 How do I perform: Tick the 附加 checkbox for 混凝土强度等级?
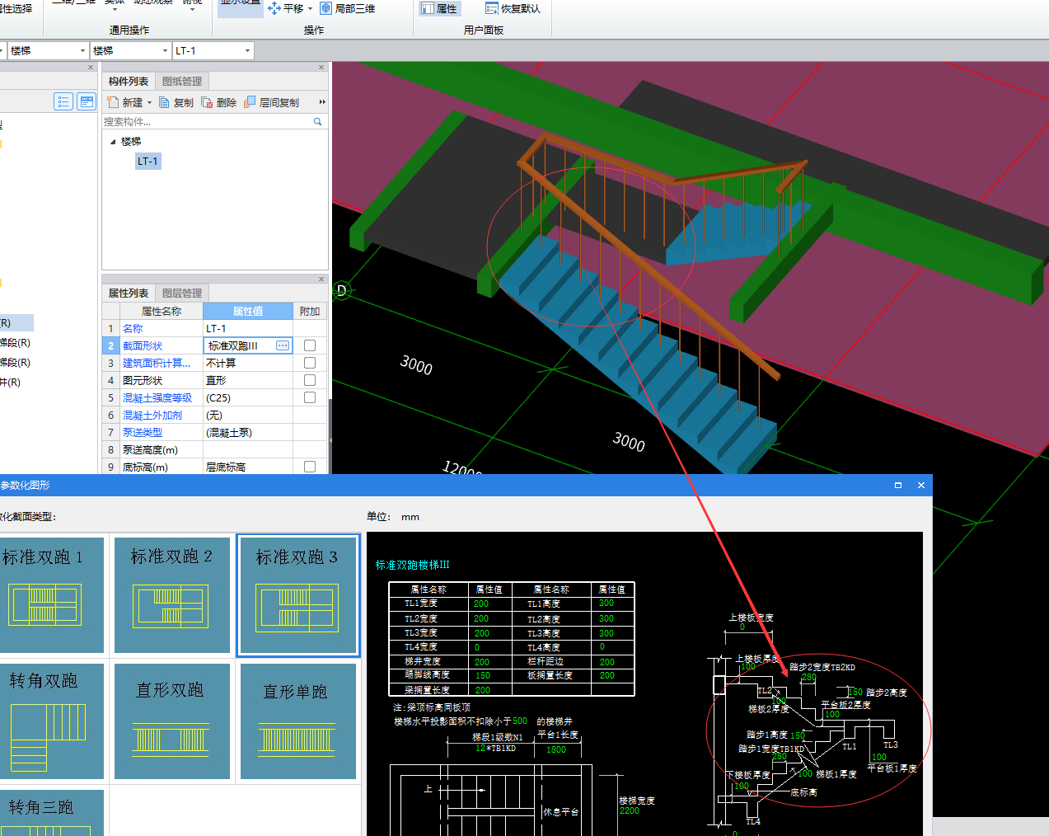tap(310, 397)
